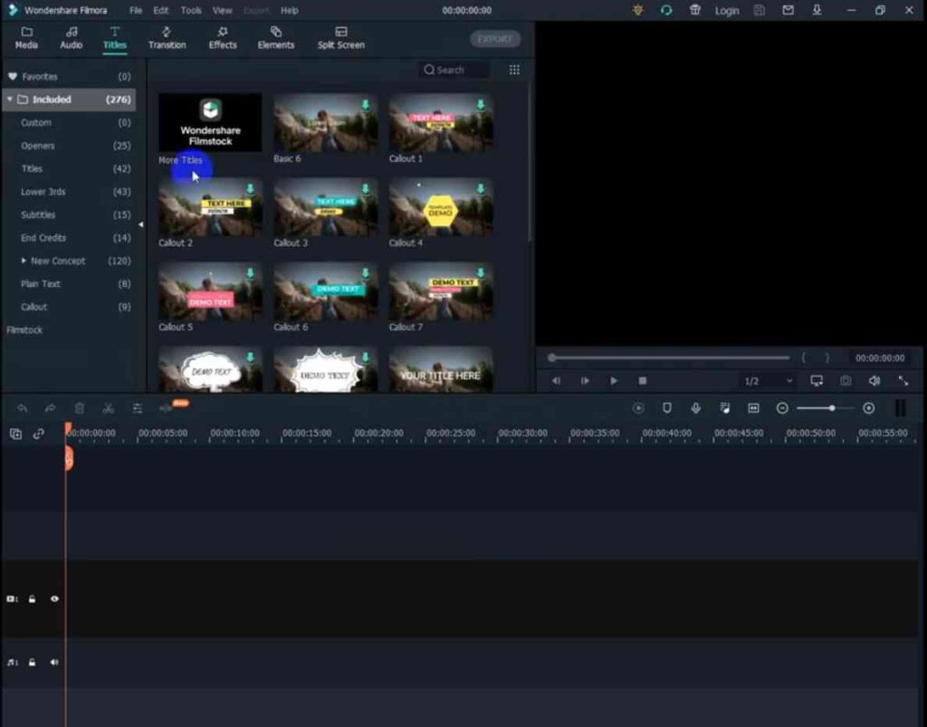927x727 pixels.
Task: Toggle video track eye visibility
Action: (x=54, y=598)
